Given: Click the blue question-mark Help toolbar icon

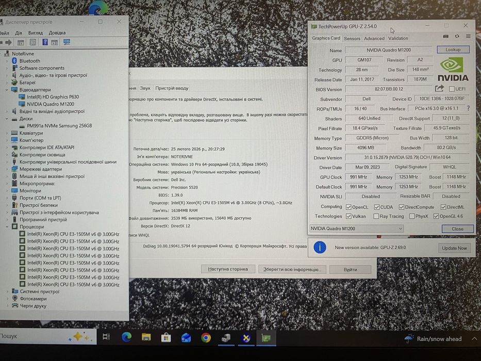Looking at the screenshot, I should [45, 42].
